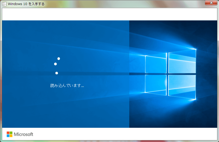Screen dimensions: 219x142
Task: Click the loading spinner dots
Action: tap(57, 66)
